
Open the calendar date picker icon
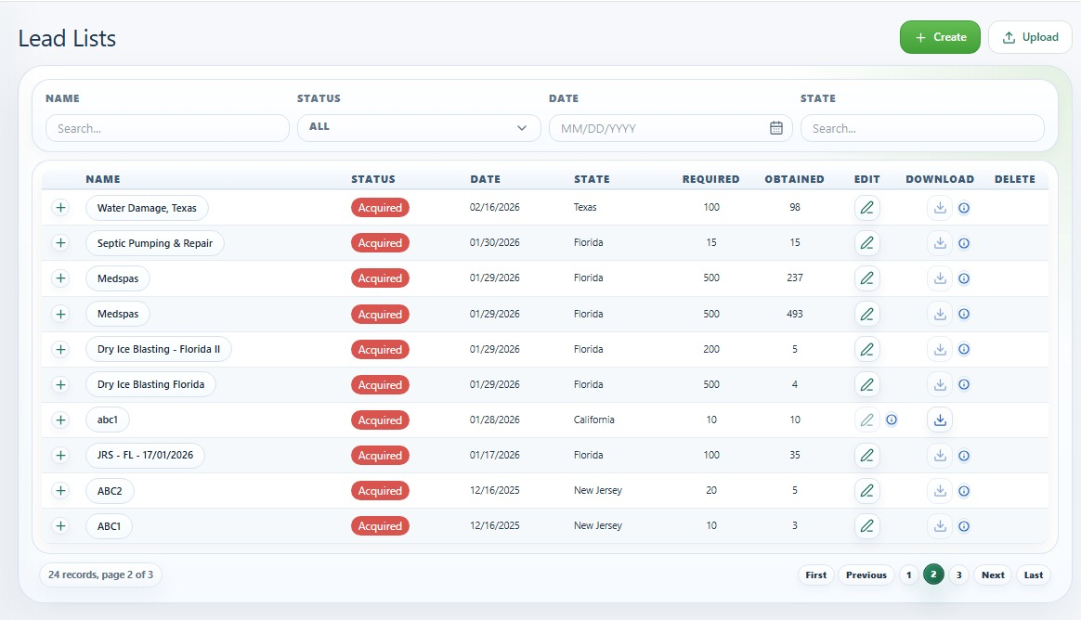(x=775, y=128)
